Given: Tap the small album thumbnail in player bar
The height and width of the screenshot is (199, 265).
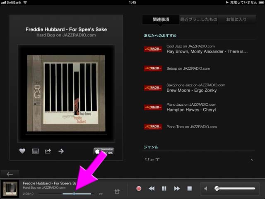Looking at the screenshot, I should 10,189.
